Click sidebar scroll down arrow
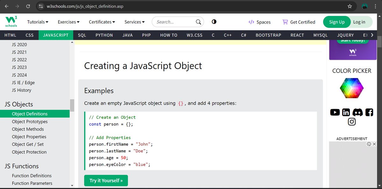The image size is (382, 189). [x=72, y=185]
